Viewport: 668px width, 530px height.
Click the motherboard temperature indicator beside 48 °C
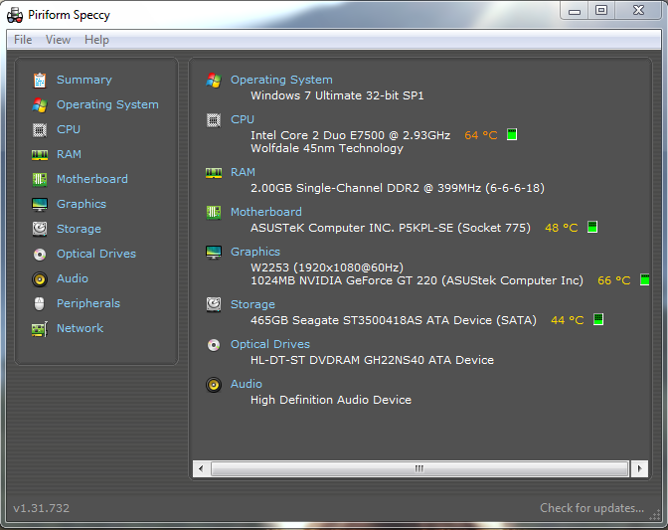[592, 227]
